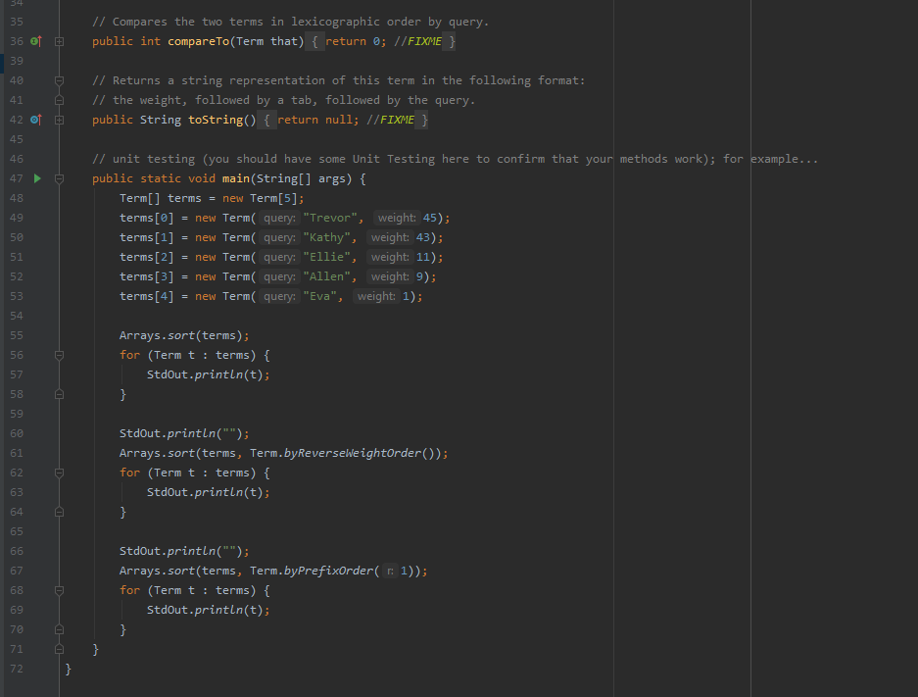The height and width of the screenshot is (697, 918).
Task: Collapse the for loop at line 68
Action: click(59, 589)
